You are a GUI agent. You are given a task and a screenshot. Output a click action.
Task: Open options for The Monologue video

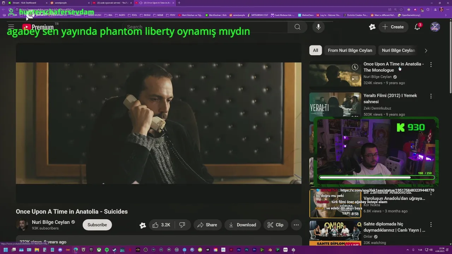click(x=431, y=65)
